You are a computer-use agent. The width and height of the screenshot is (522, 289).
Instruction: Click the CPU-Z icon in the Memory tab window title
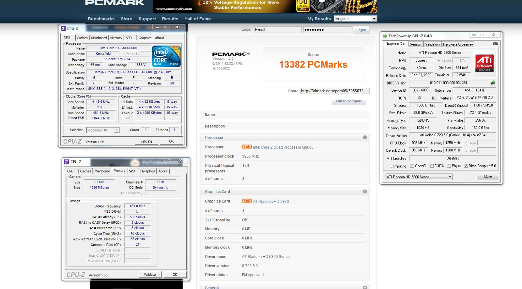click(x=67, y=162)
